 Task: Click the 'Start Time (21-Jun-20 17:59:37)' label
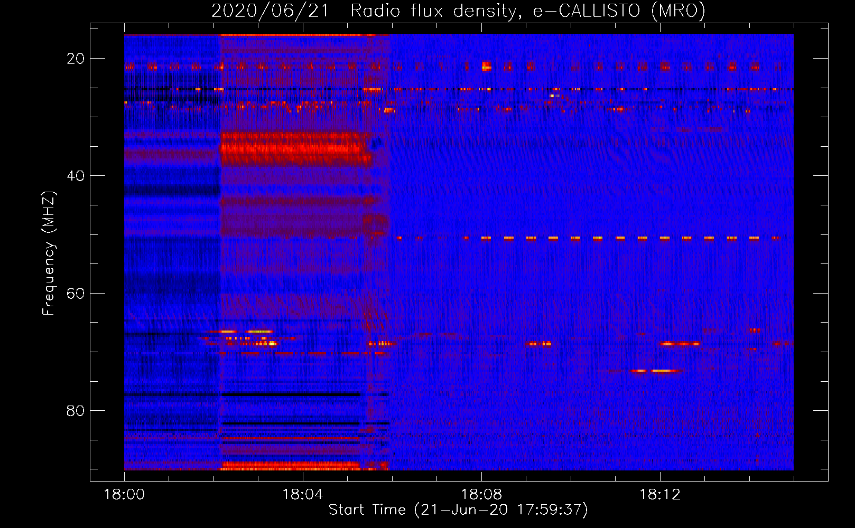pyautogui.click(x=458, y=510)
